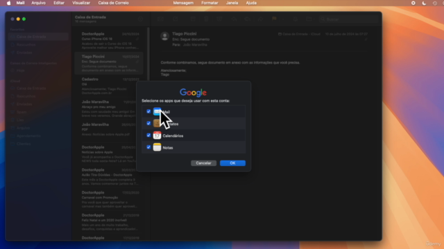Select Caixa de Entrada under iCloud
The image size is (444, 249).
pyautogui.click(x=39, y=89)
